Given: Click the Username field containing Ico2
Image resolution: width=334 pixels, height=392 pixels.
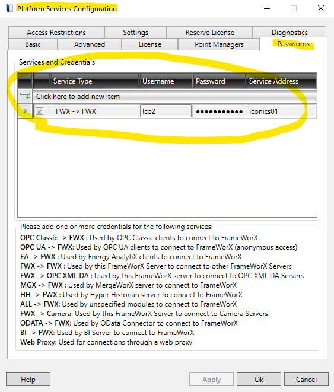Looking at the screenshot, I should pyautogui.click(x=166, y=111).
